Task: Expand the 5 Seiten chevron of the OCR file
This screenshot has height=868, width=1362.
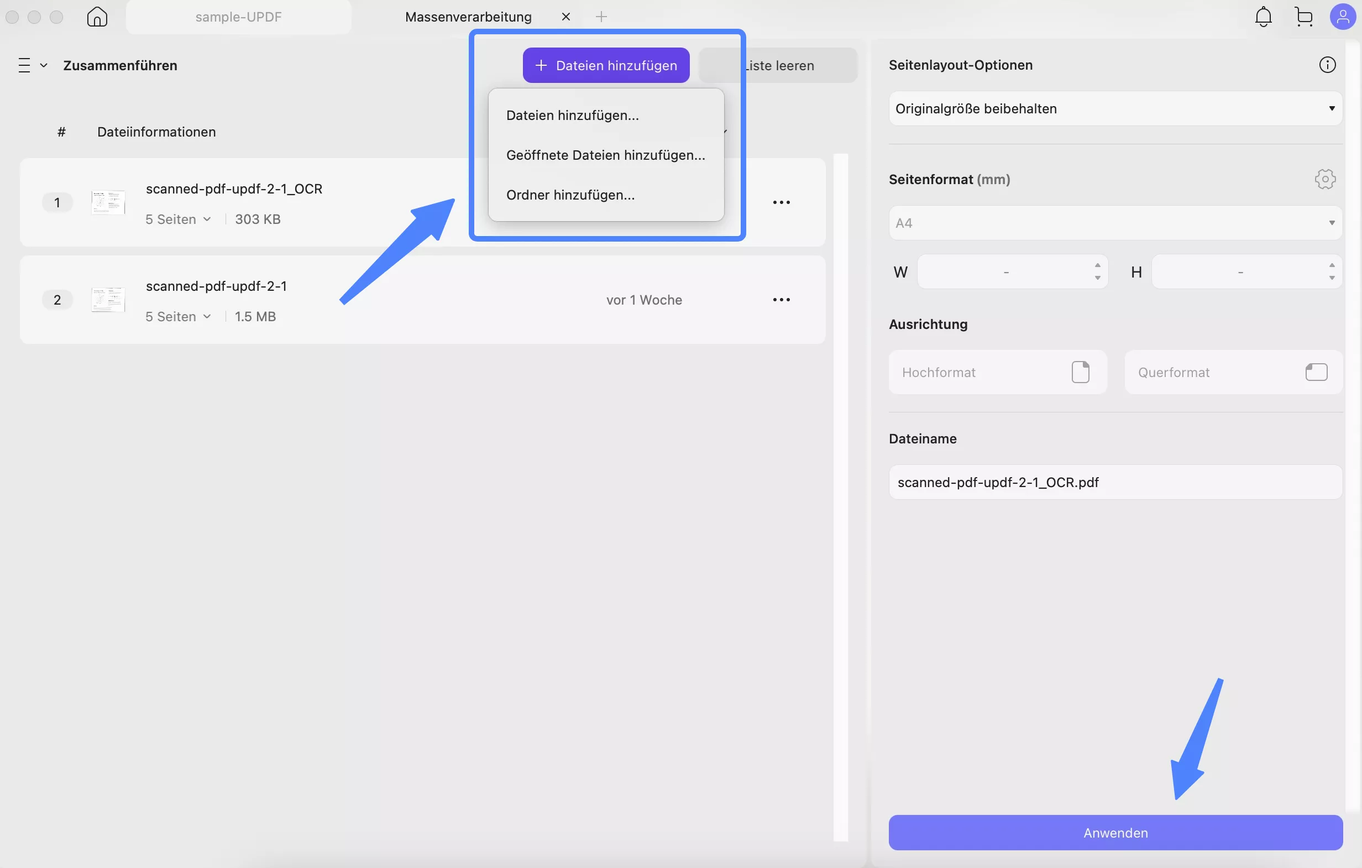Action: point(208,219)
